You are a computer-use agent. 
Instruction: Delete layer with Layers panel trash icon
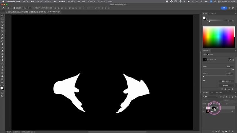coord(233,132)
